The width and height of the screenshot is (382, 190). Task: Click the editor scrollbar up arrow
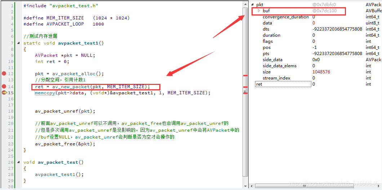[x=245, y=4]
